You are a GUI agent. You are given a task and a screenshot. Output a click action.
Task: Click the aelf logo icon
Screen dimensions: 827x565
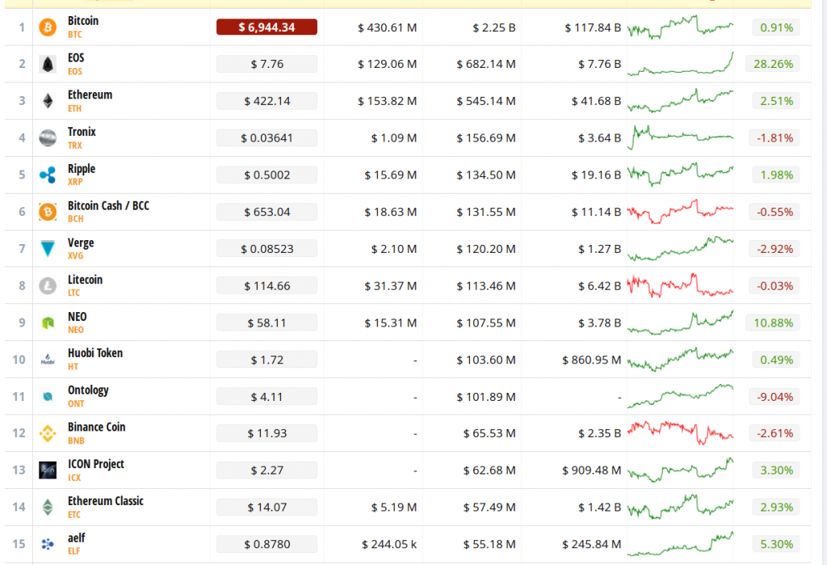(x=48, y=545)
